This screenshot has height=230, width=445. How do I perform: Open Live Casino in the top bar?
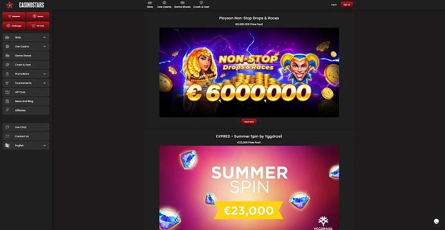[x=164, y=4]
